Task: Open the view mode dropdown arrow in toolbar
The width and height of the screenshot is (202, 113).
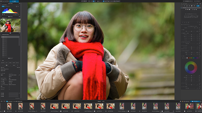Action: click(x=90, y=1)
